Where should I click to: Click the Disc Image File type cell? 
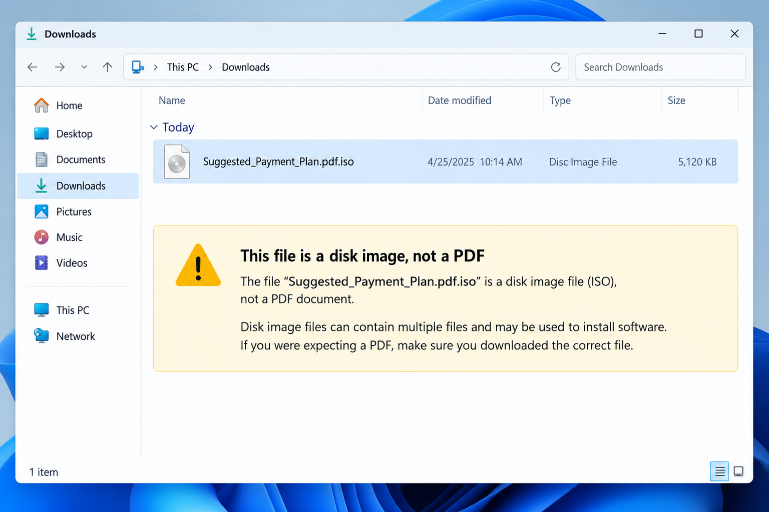point(583,162)
